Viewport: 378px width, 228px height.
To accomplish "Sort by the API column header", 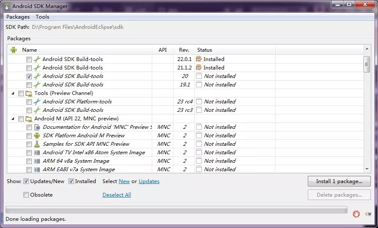I will tap(163, 50).
